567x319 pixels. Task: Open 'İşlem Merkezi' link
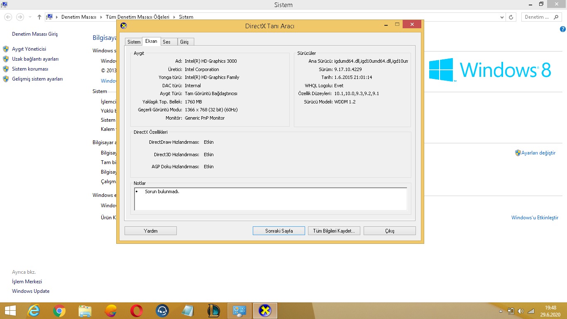pyautogui.click(x=27, y=282)
